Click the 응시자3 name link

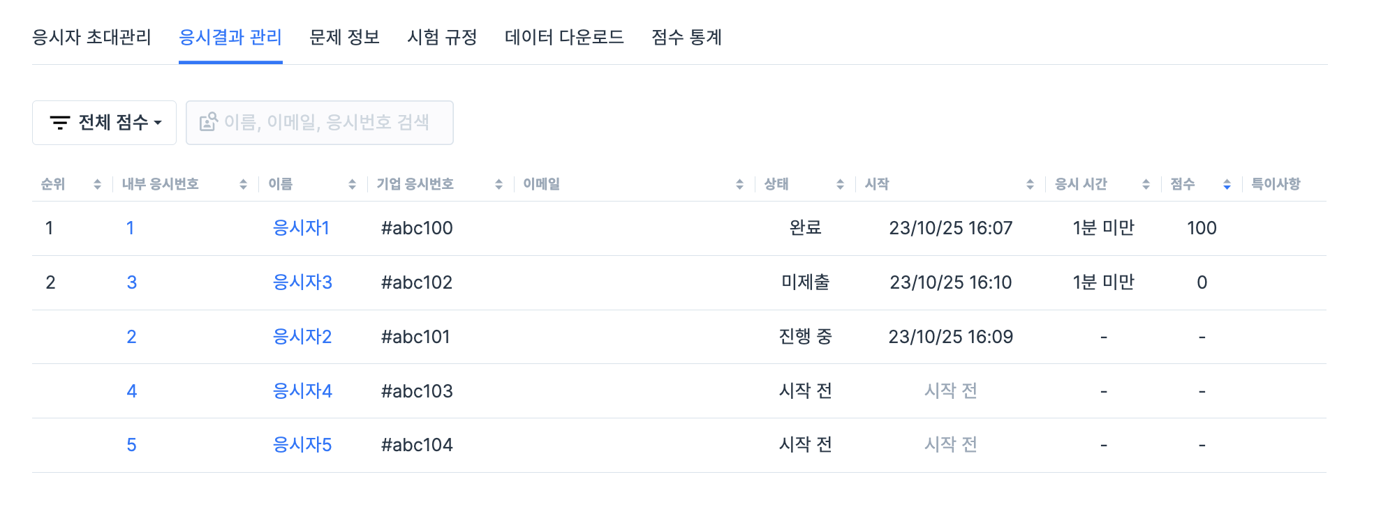point(302,282)
